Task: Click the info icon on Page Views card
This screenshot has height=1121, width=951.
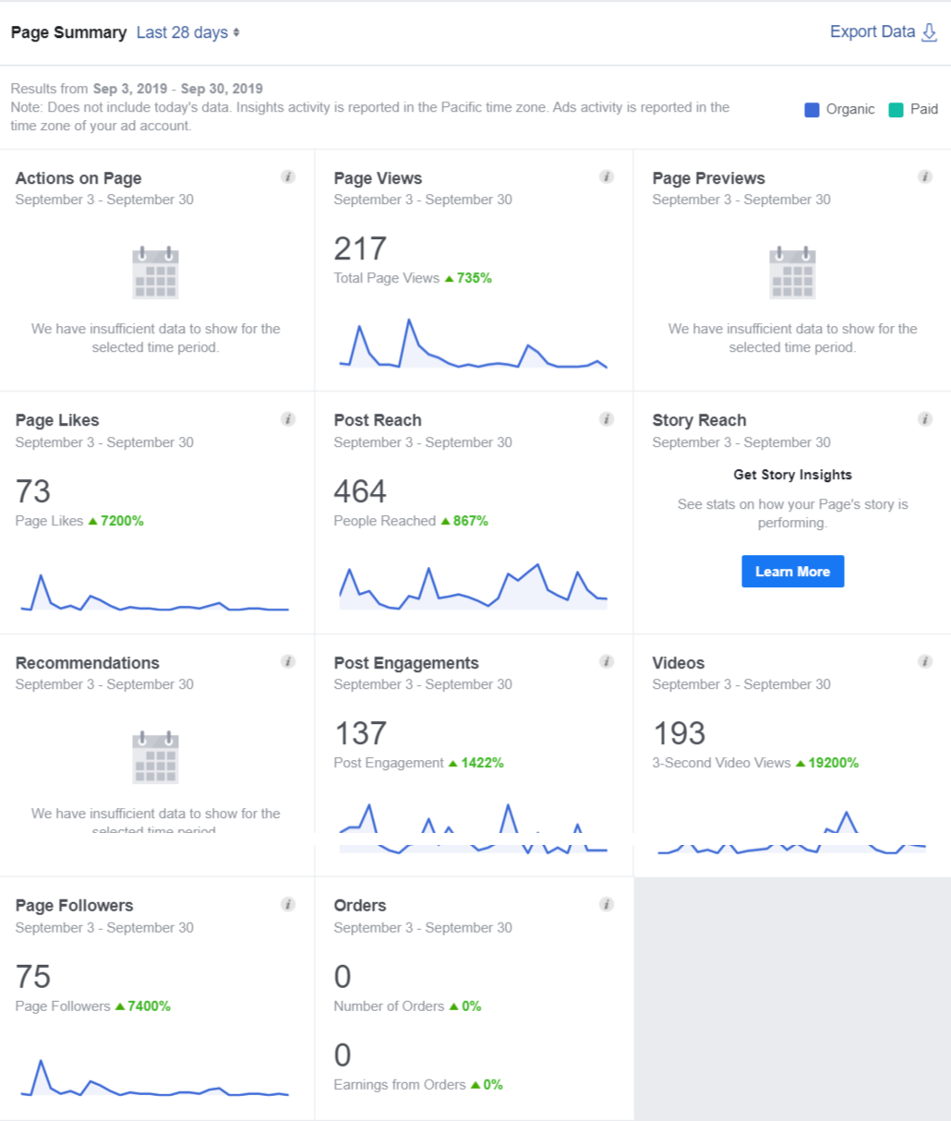Action: (x=607, y=176)
